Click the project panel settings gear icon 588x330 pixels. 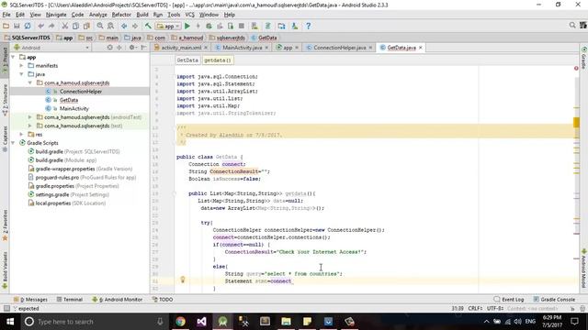[x=132, y=48]
